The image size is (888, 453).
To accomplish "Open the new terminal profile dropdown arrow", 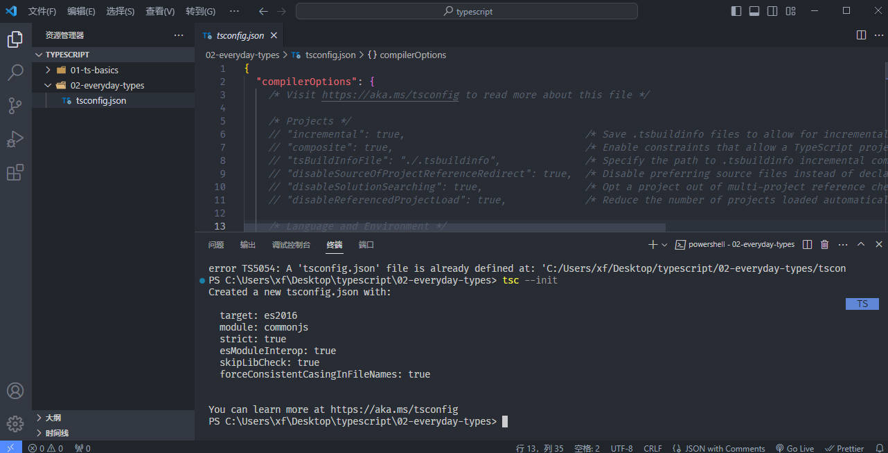I will coord(664,245).
